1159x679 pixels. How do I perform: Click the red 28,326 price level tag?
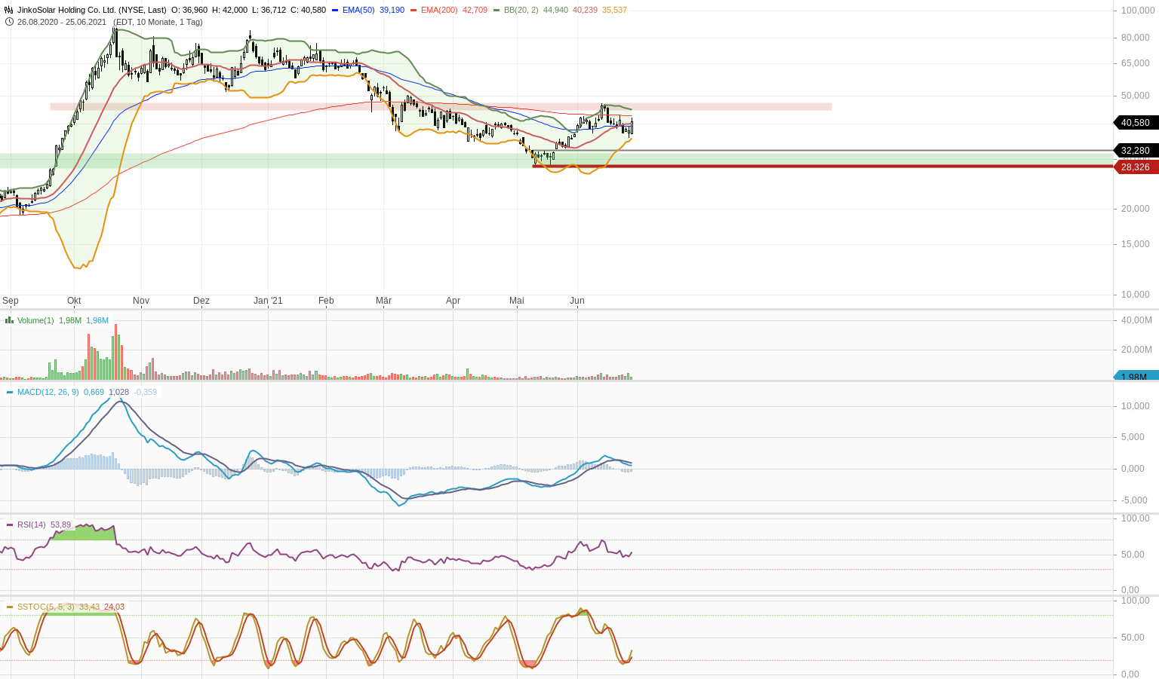(1136, 167)
